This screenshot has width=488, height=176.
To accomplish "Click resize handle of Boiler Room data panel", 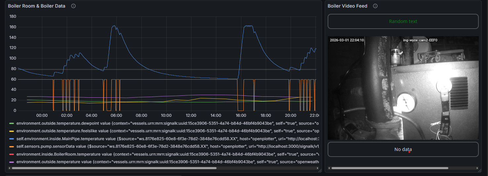I will 320,170.
